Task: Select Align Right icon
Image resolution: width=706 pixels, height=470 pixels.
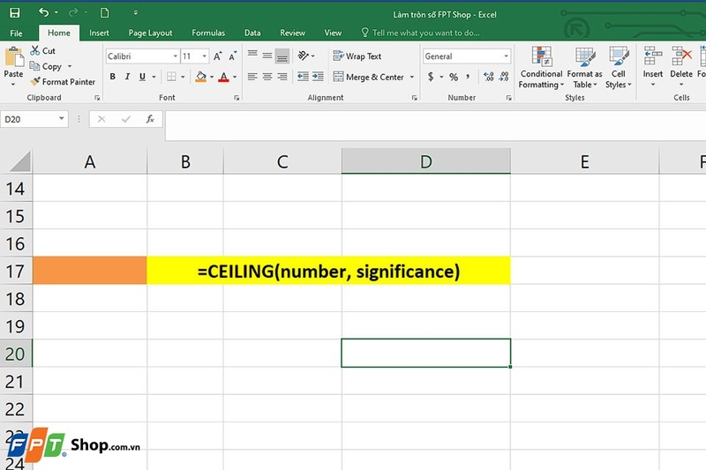Action: coord(282,77)
